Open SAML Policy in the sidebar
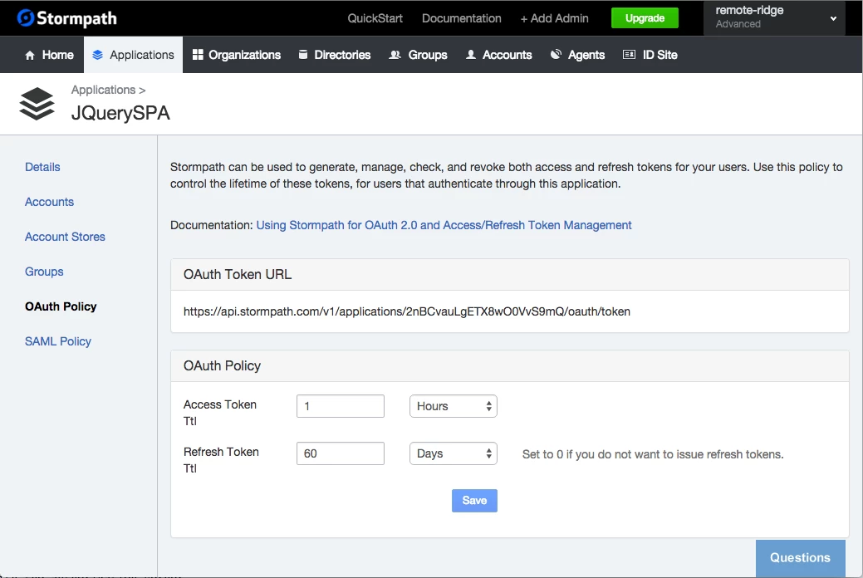The width and height of the screenshot is (863, 578). 58,341
